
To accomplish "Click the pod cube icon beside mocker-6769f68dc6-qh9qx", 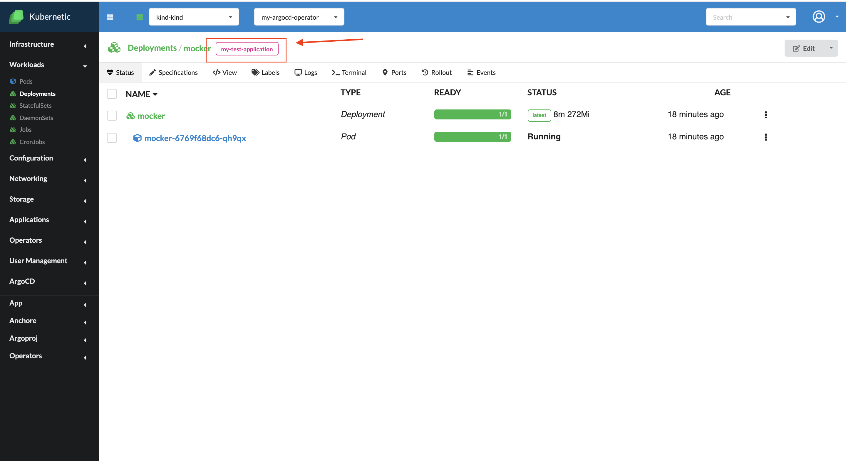I will tap(137, 138).
